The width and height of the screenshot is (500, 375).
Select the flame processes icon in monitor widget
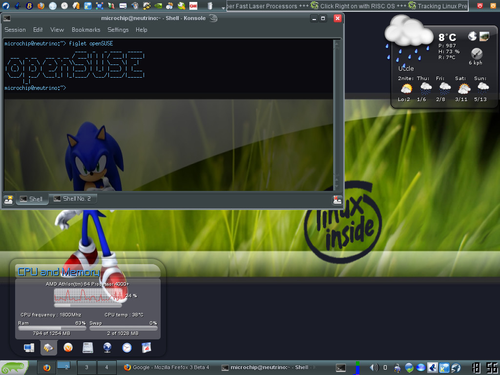68,348
